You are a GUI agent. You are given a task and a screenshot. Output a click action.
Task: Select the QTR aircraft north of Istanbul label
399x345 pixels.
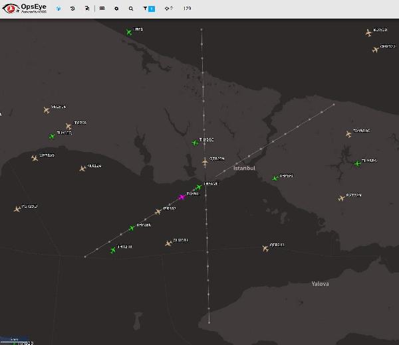click(x=205, y=161)
